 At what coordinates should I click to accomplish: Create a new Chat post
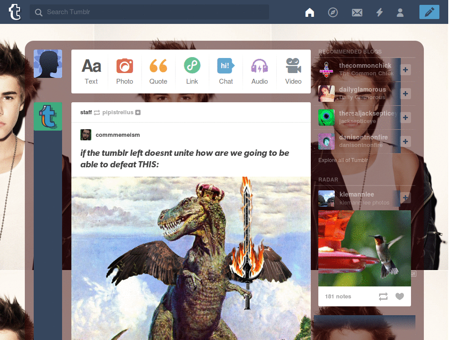pyautogui.click(x=226, y=71)
